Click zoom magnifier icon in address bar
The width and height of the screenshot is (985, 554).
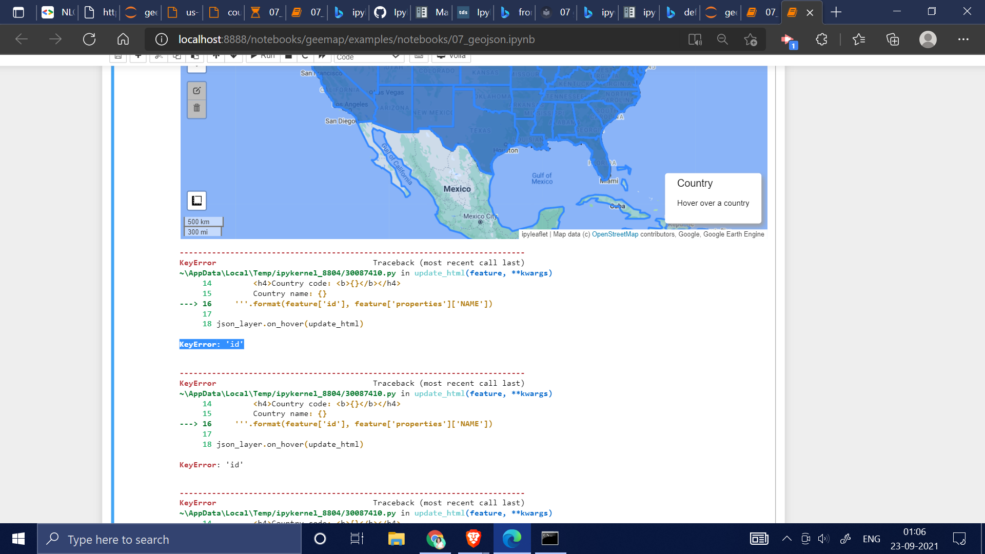pyautogui.click(x=722, y=39)
